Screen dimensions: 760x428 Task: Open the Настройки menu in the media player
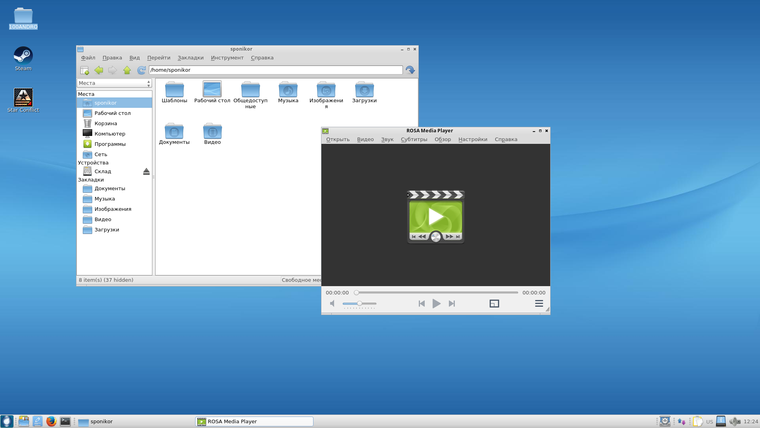473,139
